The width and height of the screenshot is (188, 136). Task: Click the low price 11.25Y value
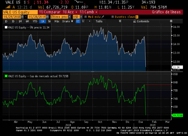click(x=128, y=7)
